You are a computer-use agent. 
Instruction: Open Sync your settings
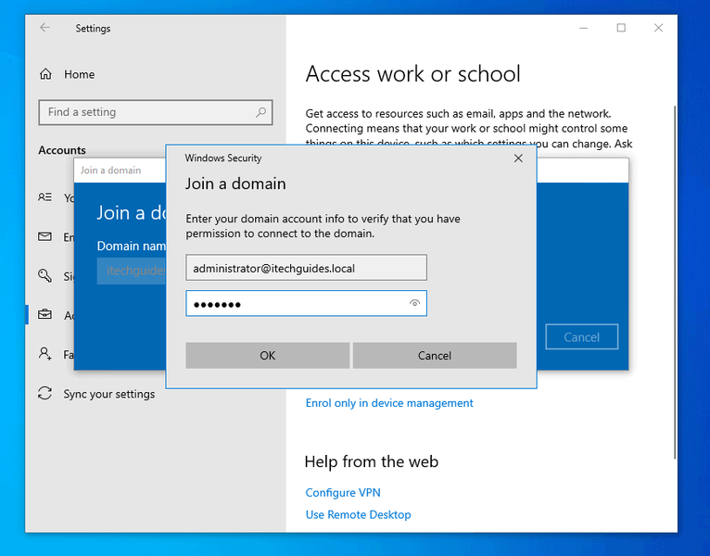point(108,394)
